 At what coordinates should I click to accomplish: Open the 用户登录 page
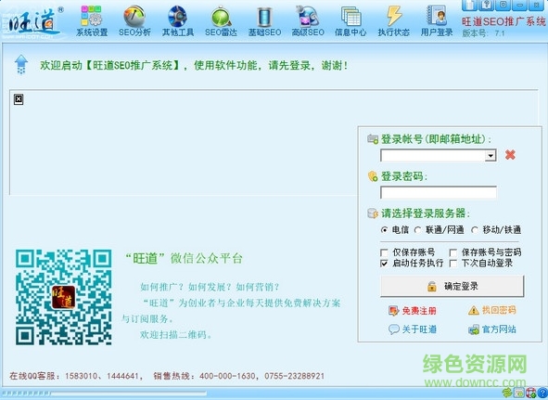pyautogui.click(x=437, y=21)
